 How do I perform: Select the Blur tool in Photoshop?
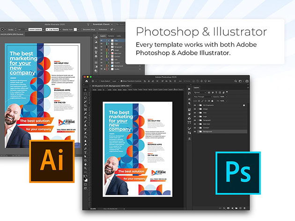pyautogui.click(x=85, y=141)
